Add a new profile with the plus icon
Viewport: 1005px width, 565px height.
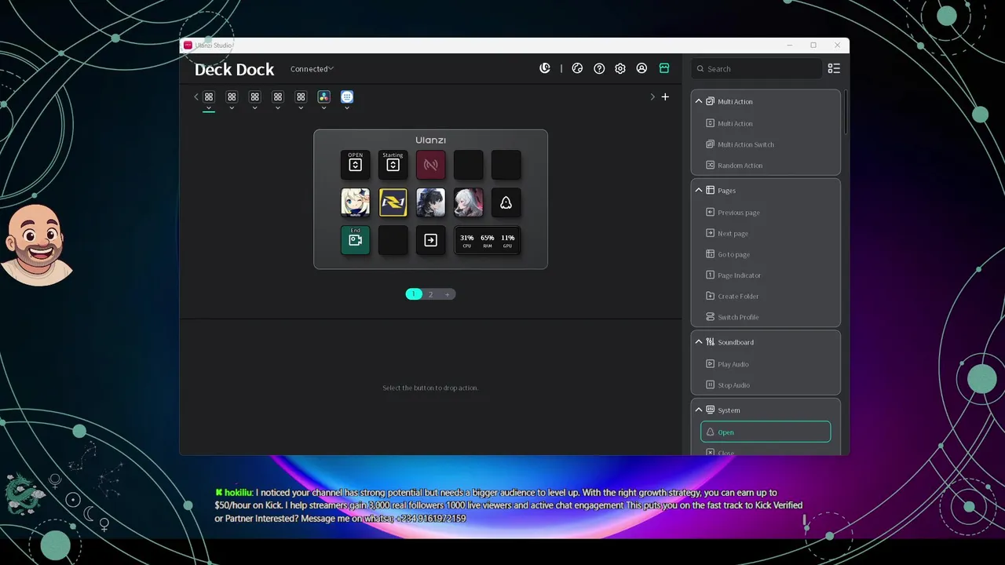665,97
